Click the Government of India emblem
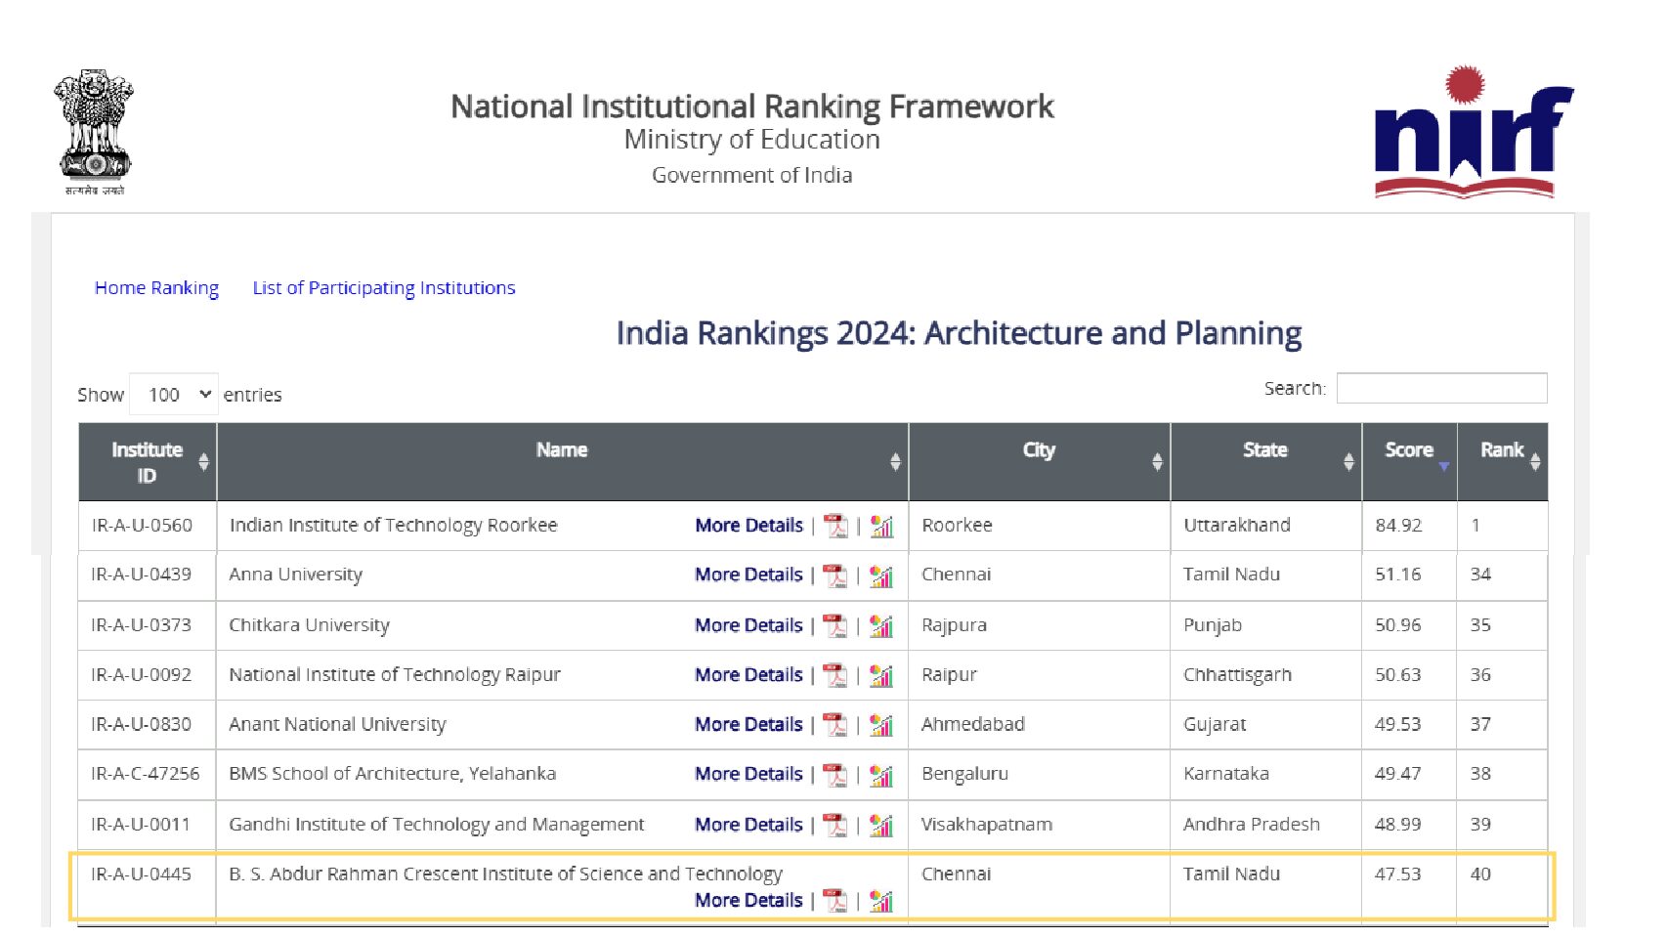Viewport: 1668px width, 938px height. coord(94,131)
